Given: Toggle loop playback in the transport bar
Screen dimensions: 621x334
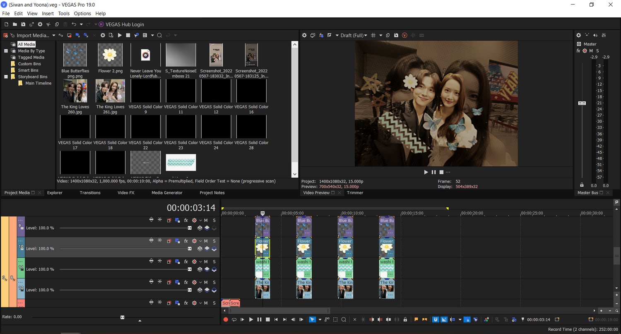Looking at the screenshot, I should (x=234, y=320).
